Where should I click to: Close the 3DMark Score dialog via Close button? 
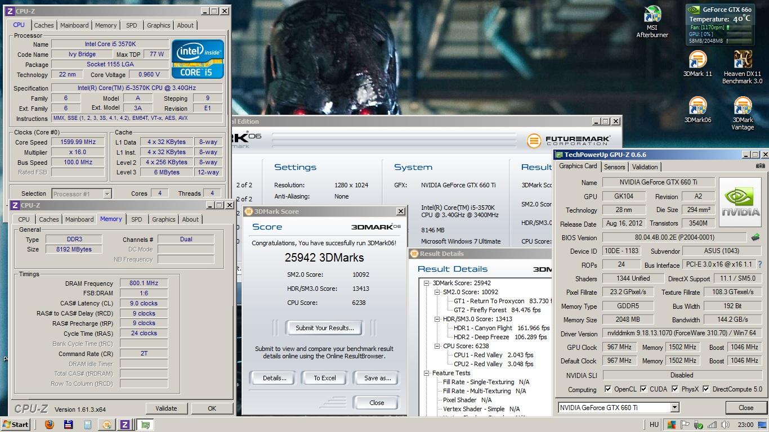(377, 403)
